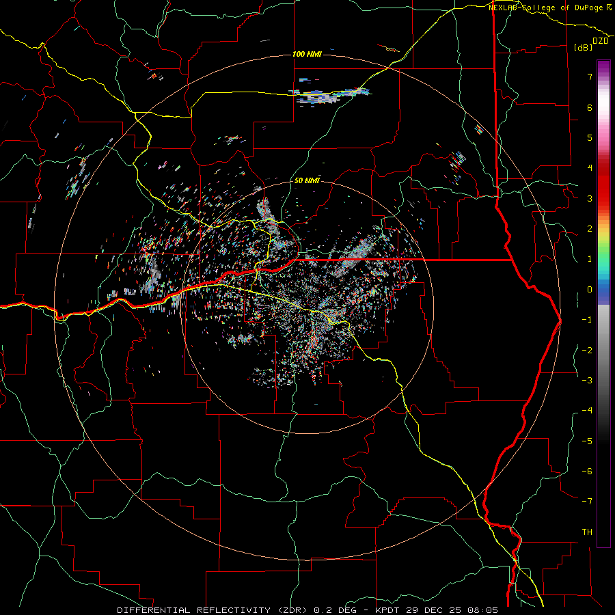Image resolution: width=615 pixels, height=615 pixels.
Task: Click the 0 value on the scale
Action: [x=590, y=290]
